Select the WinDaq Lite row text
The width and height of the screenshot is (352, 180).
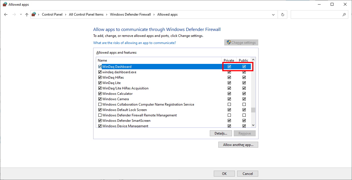(111, 83)
